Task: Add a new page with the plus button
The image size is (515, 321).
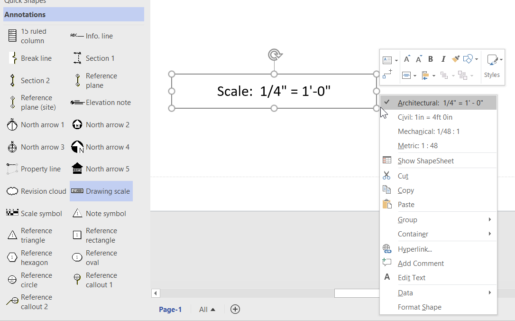Action: coord(235,309)
